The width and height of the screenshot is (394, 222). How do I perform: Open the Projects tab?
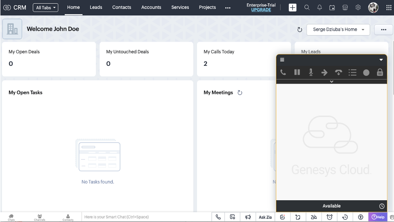tap(207, 7)
